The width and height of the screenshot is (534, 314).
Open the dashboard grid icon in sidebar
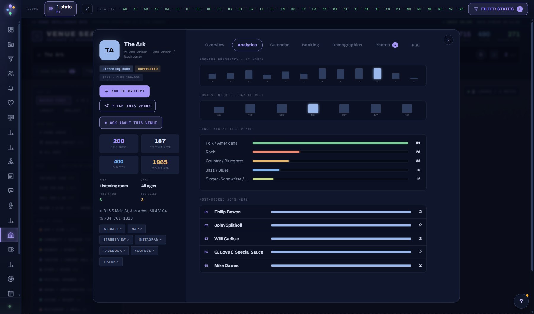coord(11,30)
